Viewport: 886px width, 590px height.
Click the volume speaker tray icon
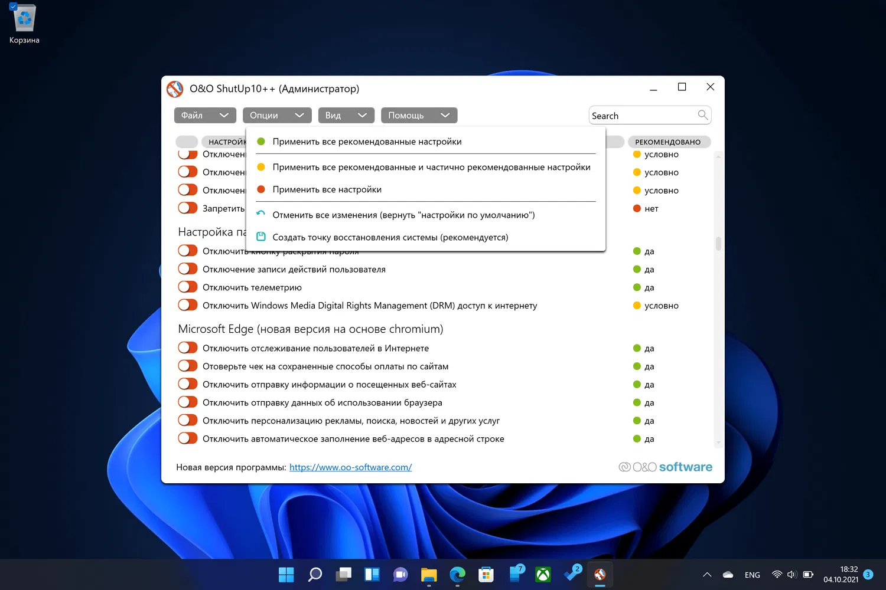point(792,575)
